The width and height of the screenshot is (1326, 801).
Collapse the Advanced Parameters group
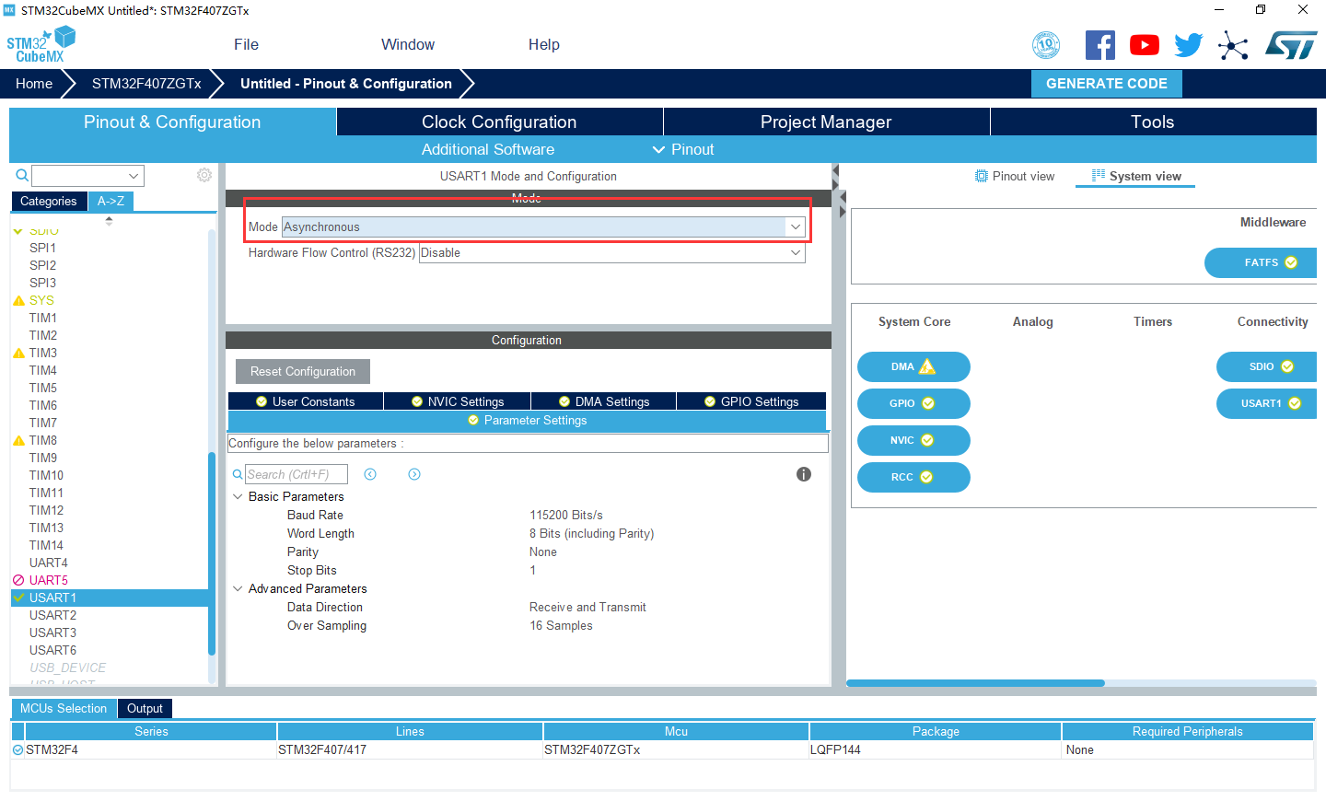click(x=238, y=588)
